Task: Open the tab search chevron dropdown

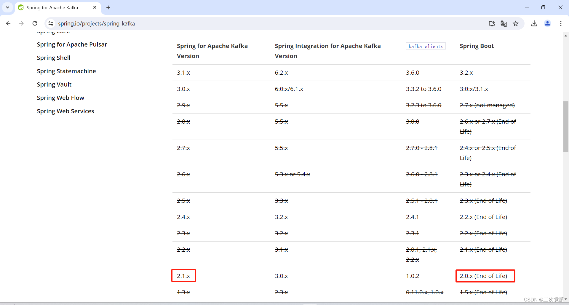Action: coord(7,7)
